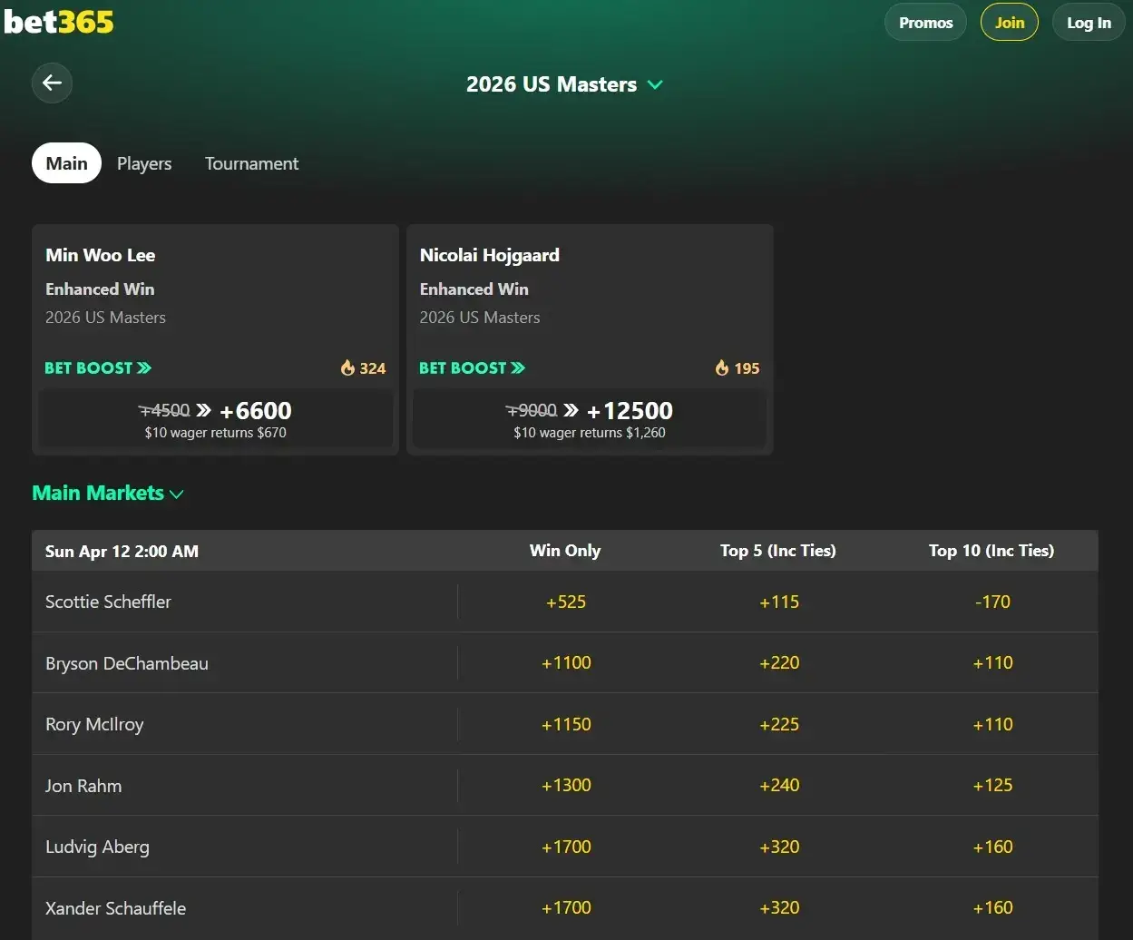Click the fire icon showing 195 boosts
This screenshot has height=940, width=1133.
pos(722,367)
